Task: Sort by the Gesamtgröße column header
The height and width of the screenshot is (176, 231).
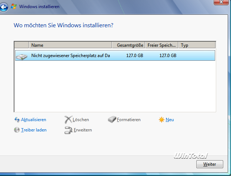Action: (128, 45)
